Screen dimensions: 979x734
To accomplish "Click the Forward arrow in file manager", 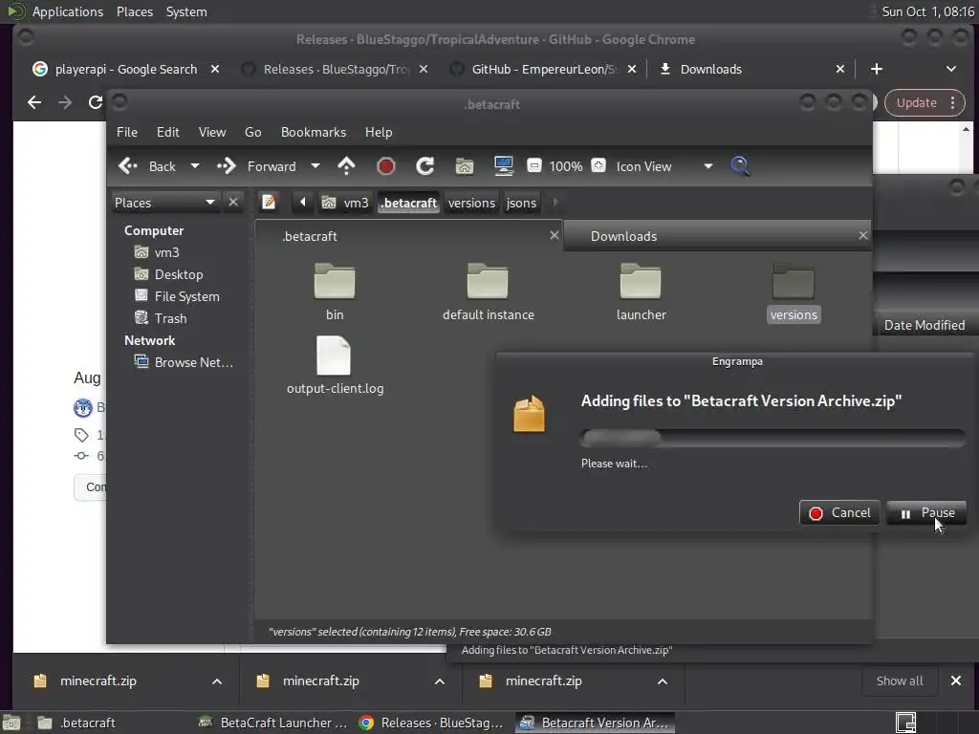I will 256,166.
